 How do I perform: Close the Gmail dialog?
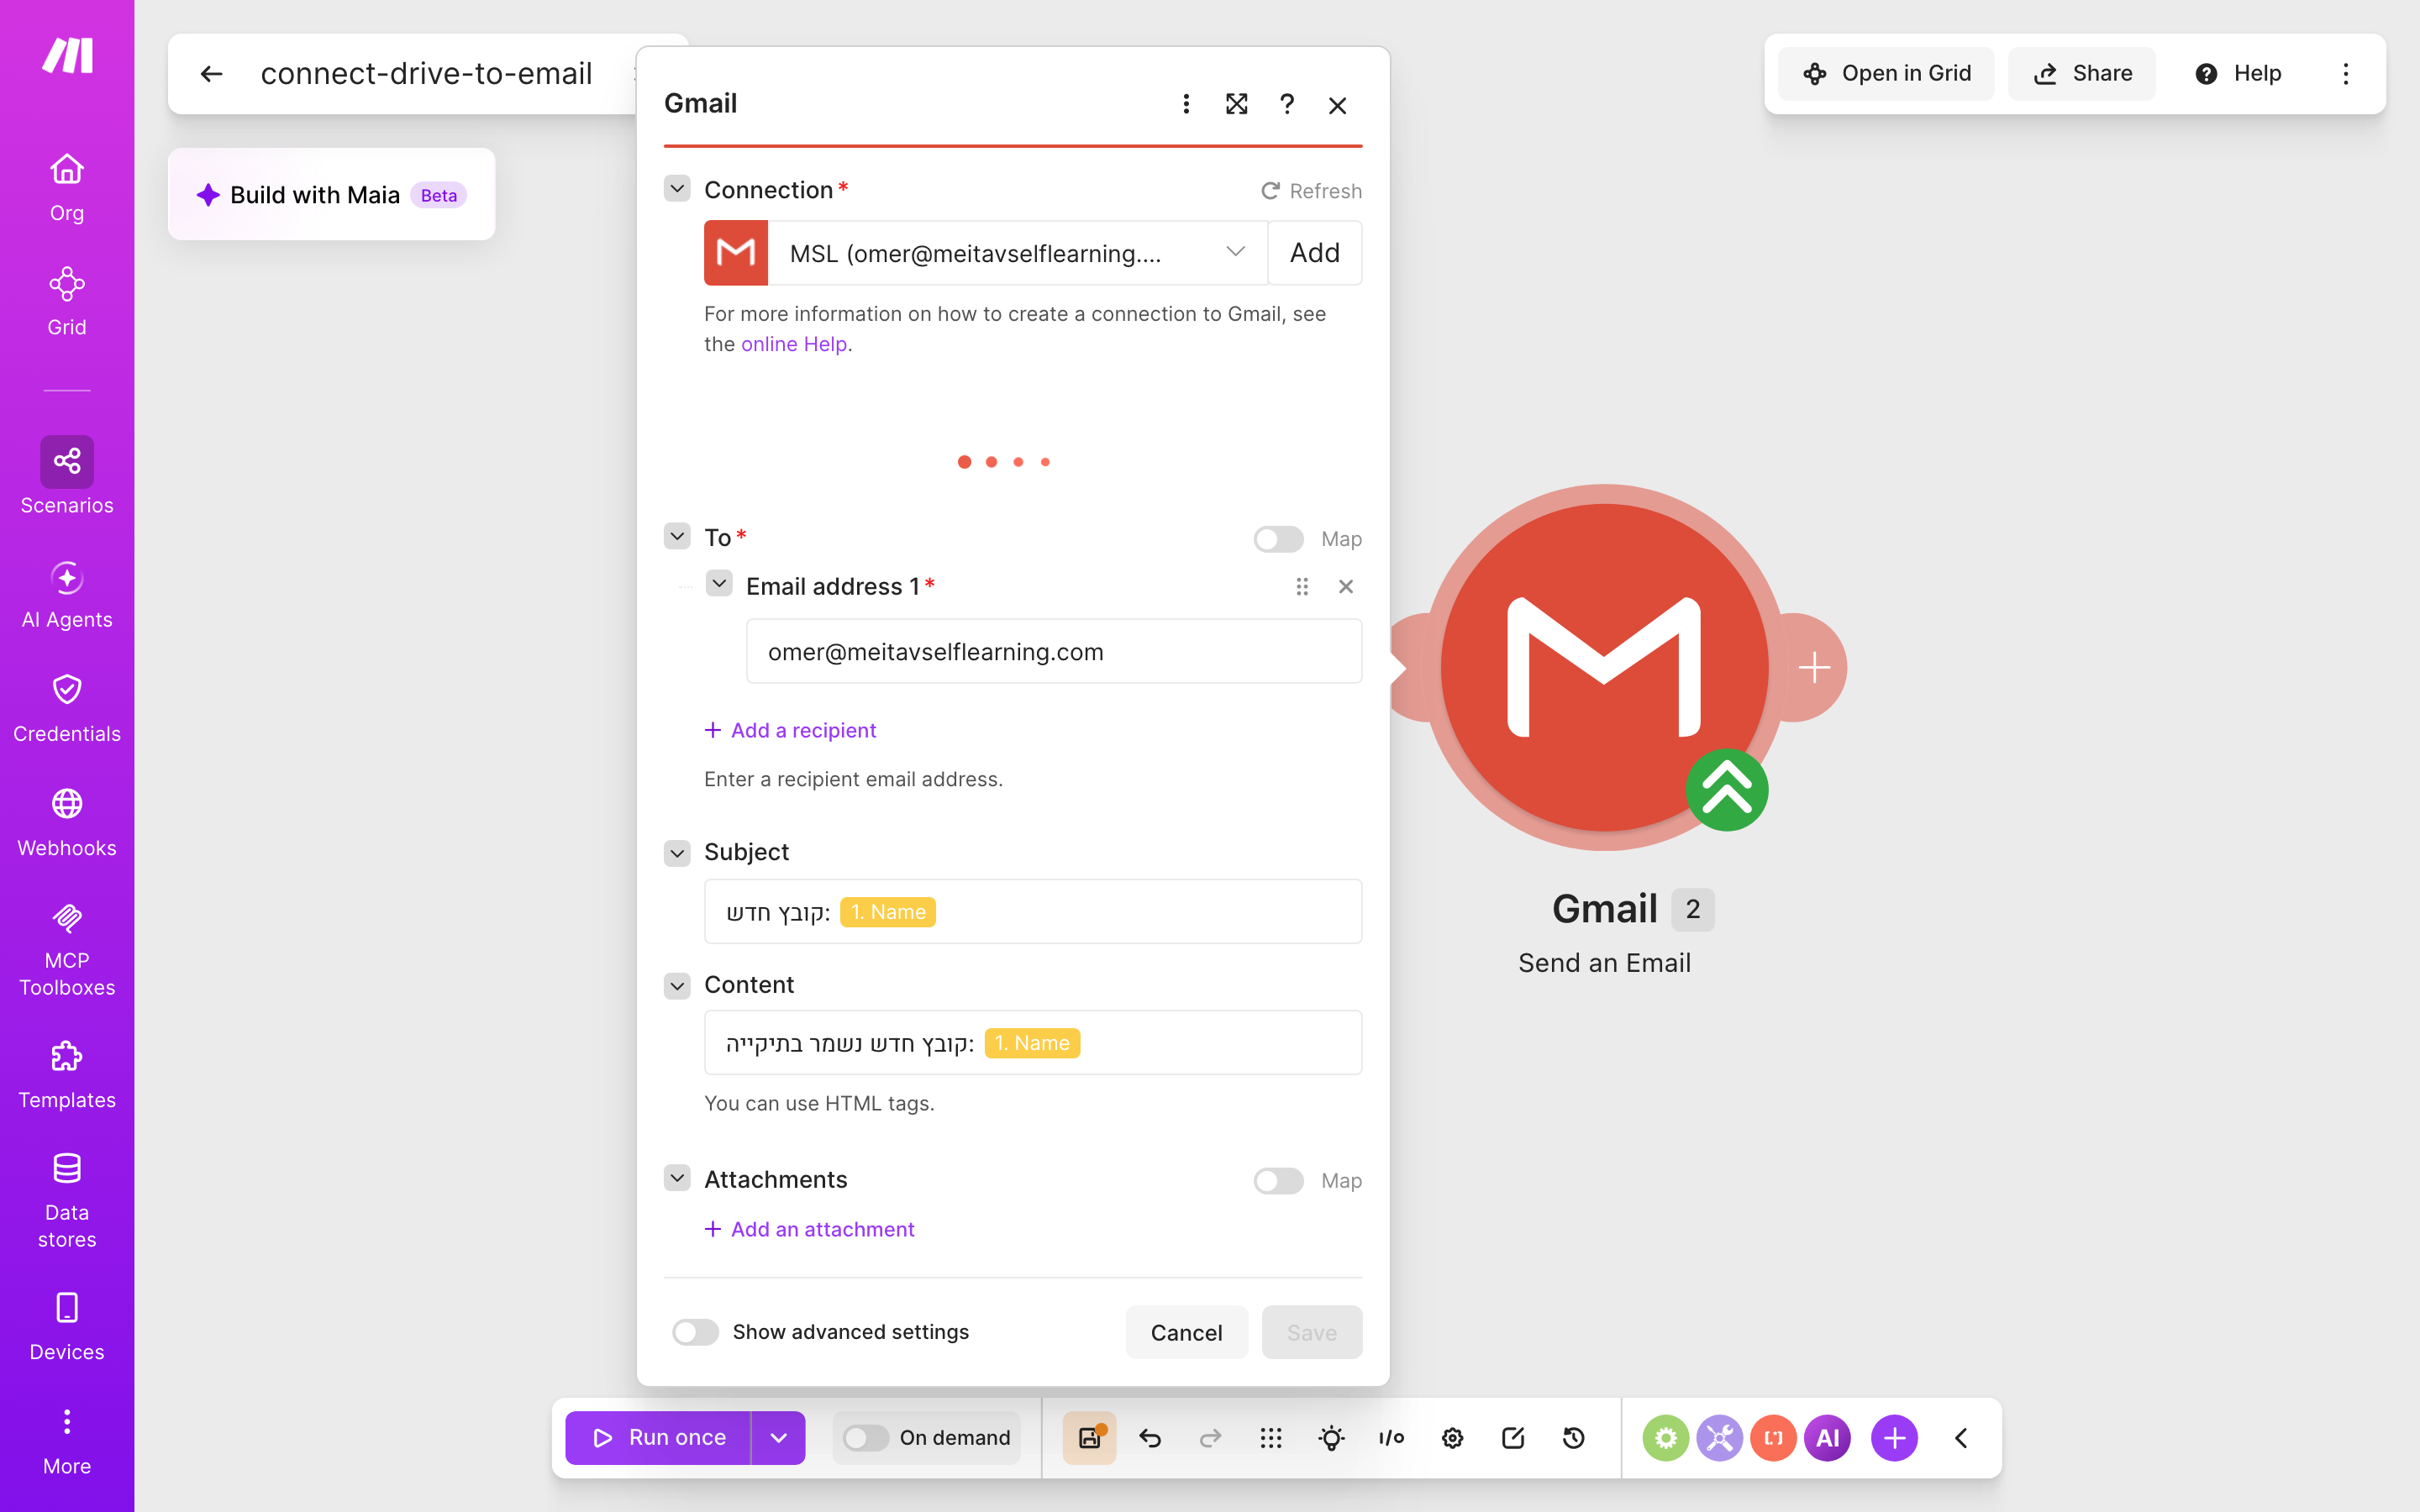tap(1337, 105)
